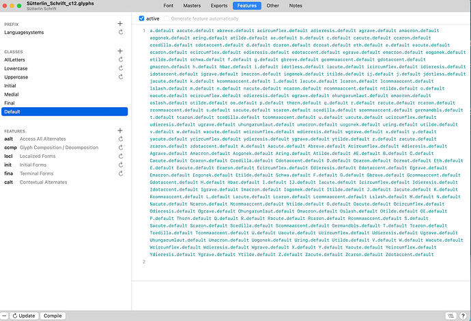Viewport: 471px width, 321px height.
Task: Refresh the Lowercase class
Action: coord(120,68)
